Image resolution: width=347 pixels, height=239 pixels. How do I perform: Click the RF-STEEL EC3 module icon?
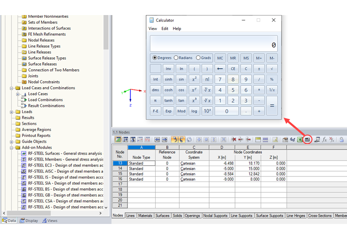tap(24, 166)
